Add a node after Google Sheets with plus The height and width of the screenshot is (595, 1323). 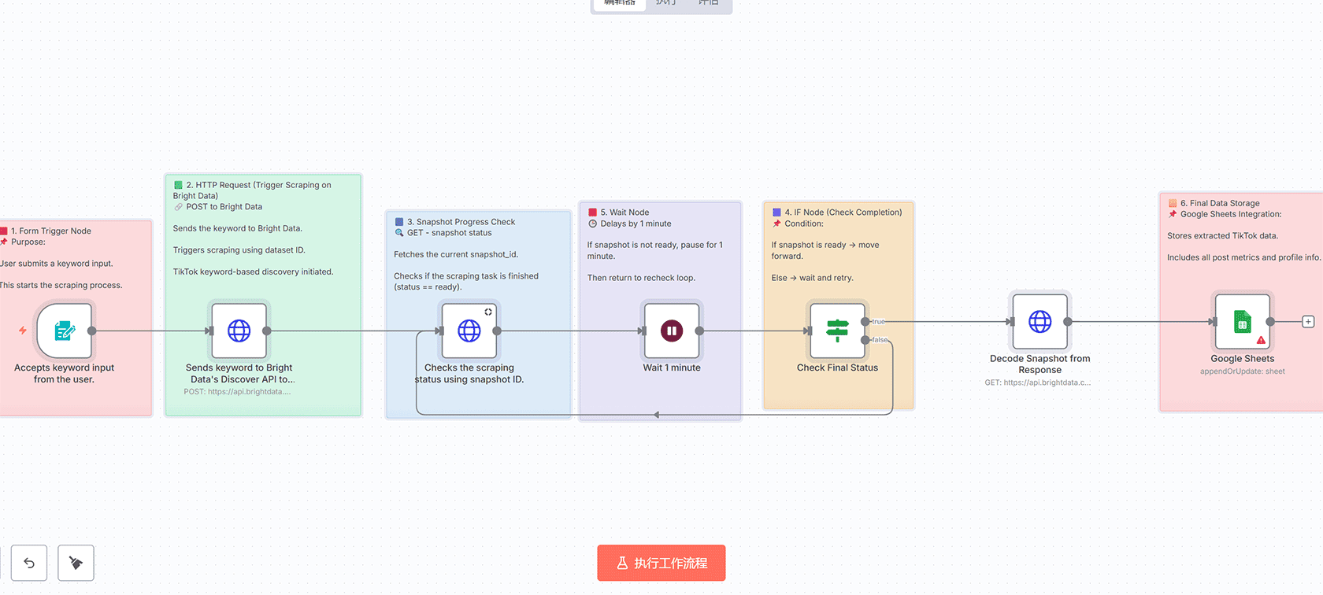1308,322
